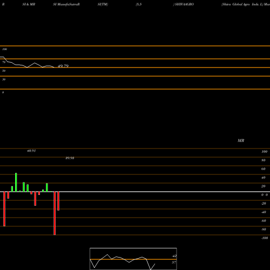This screenshot has width=270, height=270.
Task: Click the 30 level label on RSI axis
Action: (x=4, y=79)
